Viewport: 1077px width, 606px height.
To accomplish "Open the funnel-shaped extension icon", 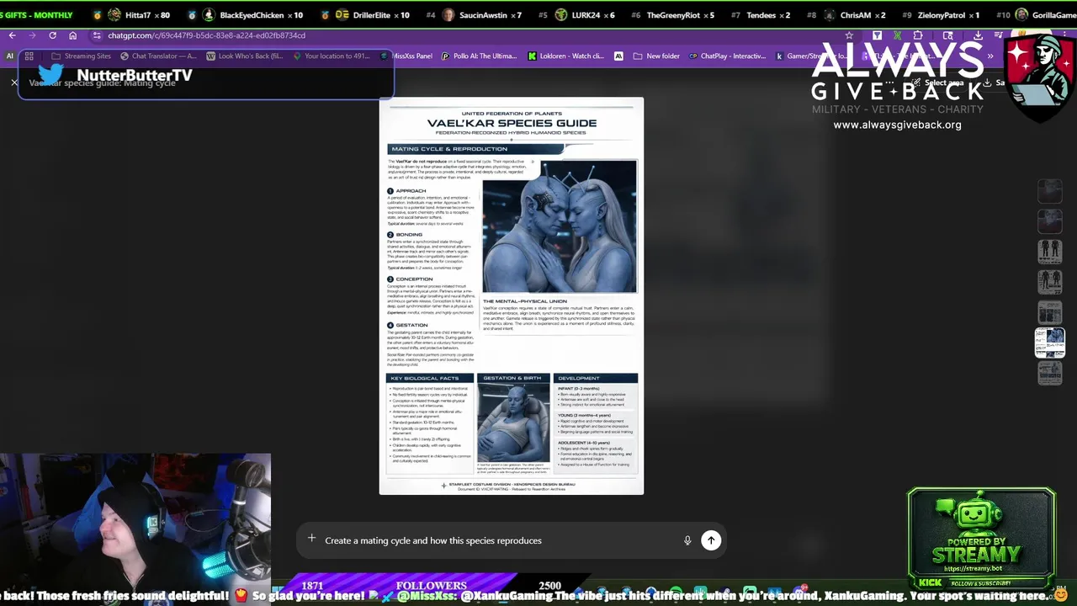I will click(877, 35).
